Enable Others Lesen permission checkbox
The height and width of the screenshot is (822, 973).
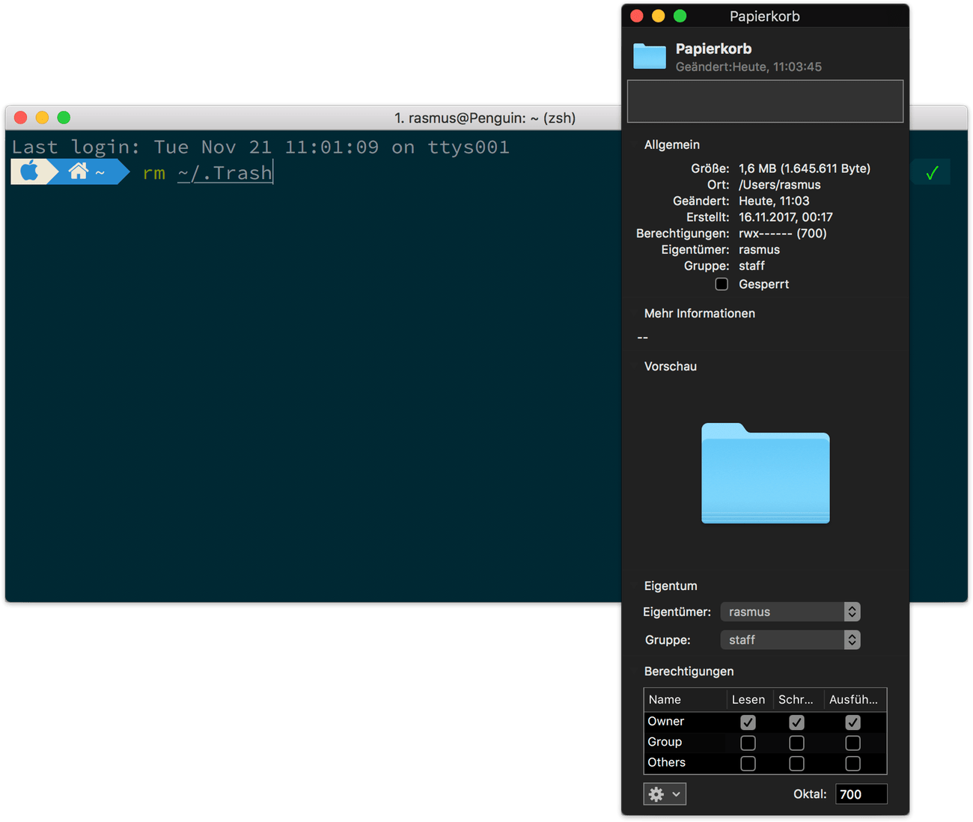748,763
